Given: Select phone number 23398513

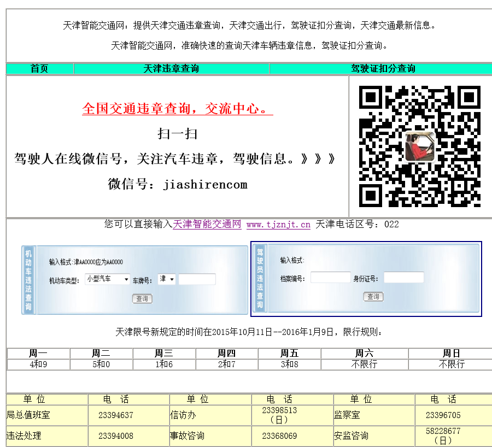Looking at the screenshot, I should 279,410.
